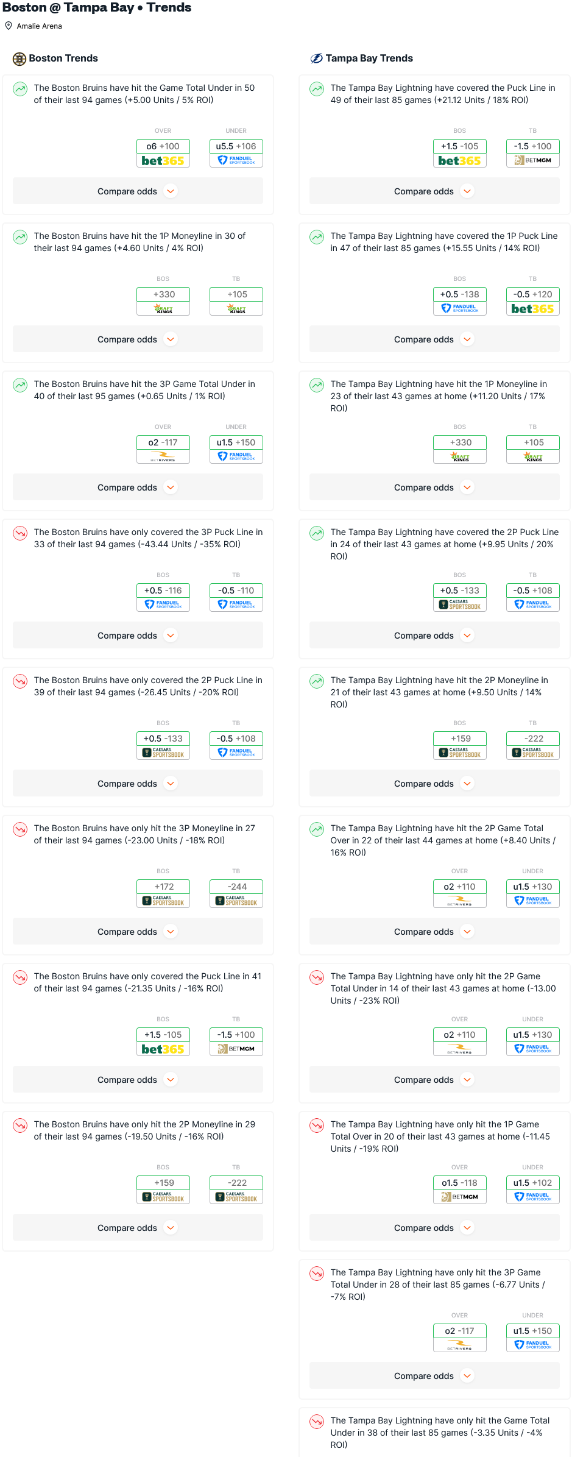The width and height of the screenshot is (572, 1457).
Task: Click the green uptrend icon beside Game Total Under trend
Action: click(20, 89)
